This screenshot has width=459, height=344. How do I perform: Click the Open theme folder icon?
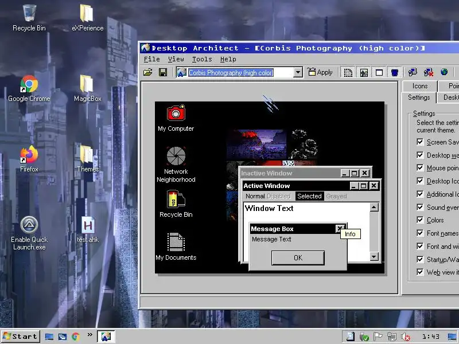click(148, 72)
